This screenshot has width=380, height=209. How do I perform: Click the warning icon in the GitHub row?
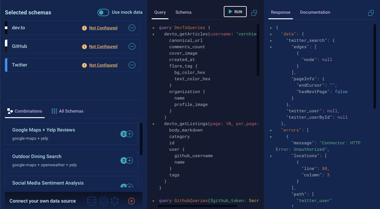coord(84,47)
